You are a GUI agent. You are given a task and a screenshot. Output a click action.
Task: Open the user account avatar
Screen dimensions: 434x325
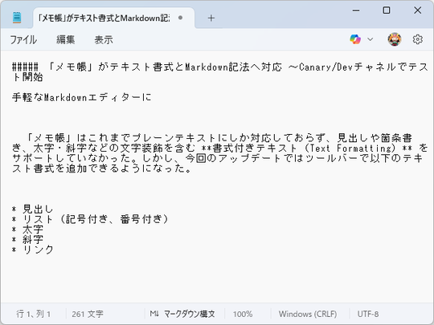tap(395, 39)
